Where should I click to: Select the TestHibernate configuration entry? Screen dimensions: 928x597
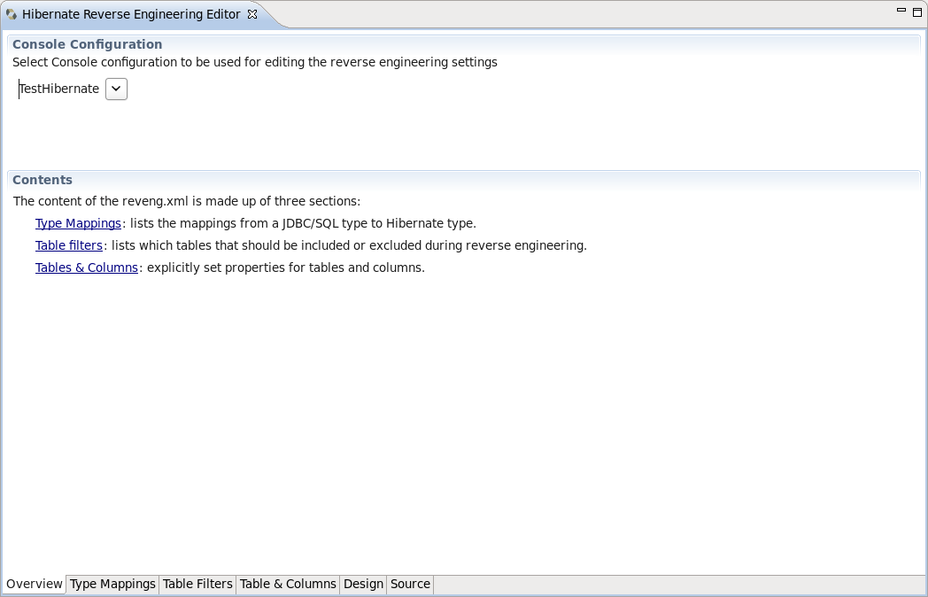tap(58, 89)
